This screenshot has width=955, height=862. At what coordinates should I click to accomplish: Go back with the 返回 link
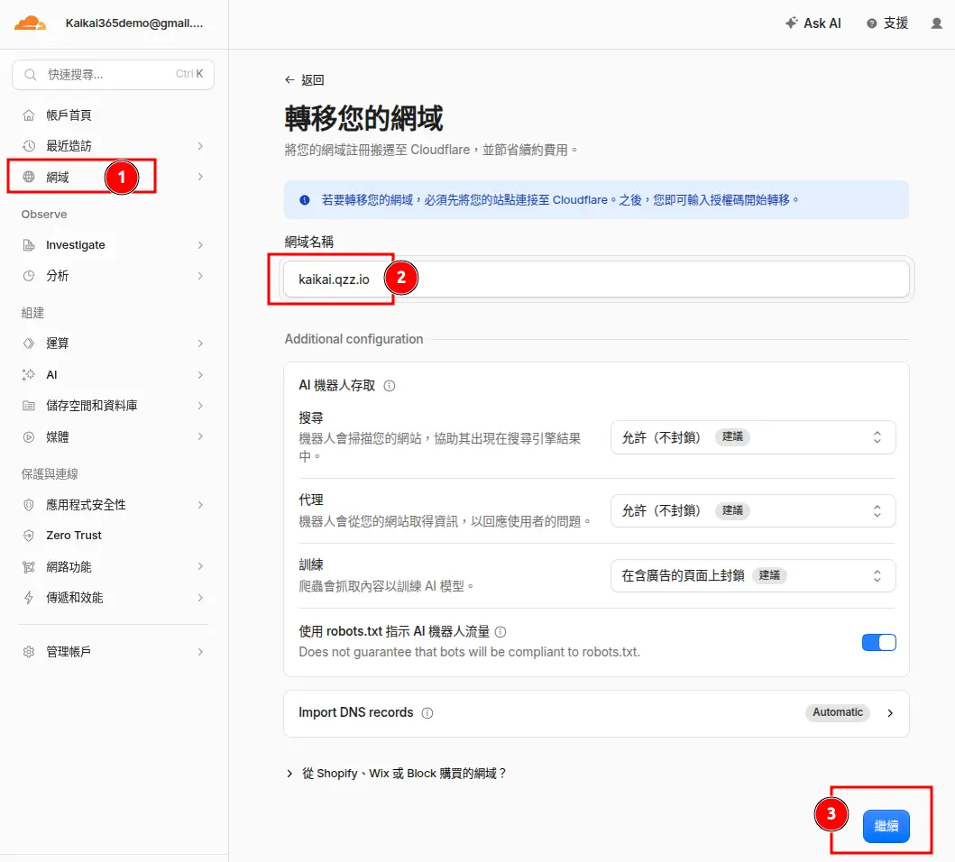tap(305, 80)
